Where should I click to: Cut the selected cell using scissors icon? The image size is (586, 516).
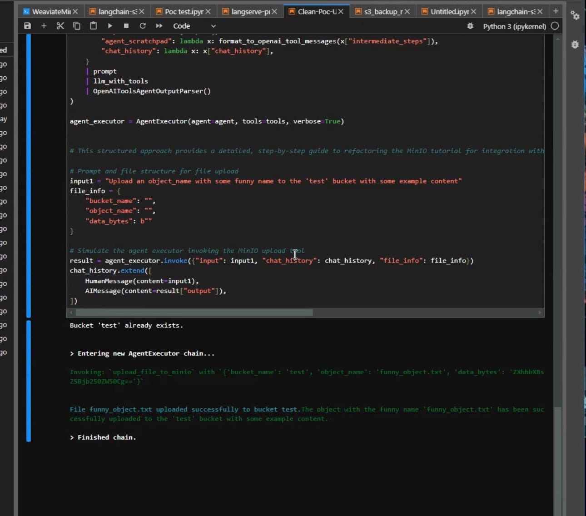tap(60, 26)
